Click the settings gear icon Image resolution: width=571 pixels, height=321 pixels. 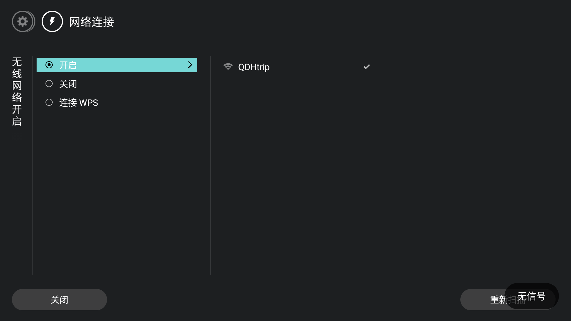tap(23, 21)
